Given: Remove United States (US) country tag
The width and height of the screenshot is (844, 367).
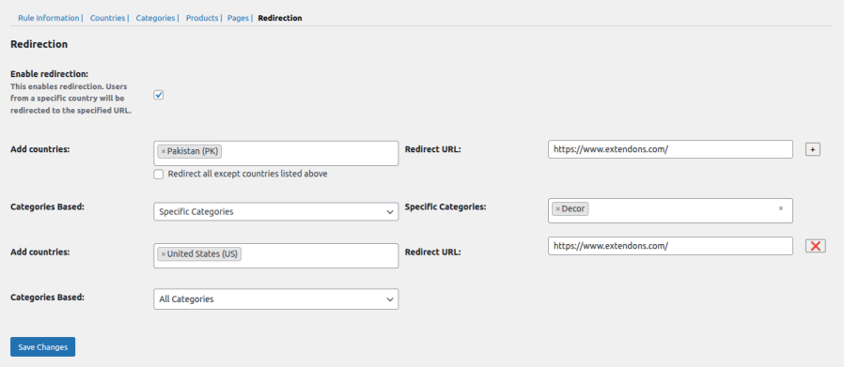Looking at the screenshot, I should (x=164, y=254).
